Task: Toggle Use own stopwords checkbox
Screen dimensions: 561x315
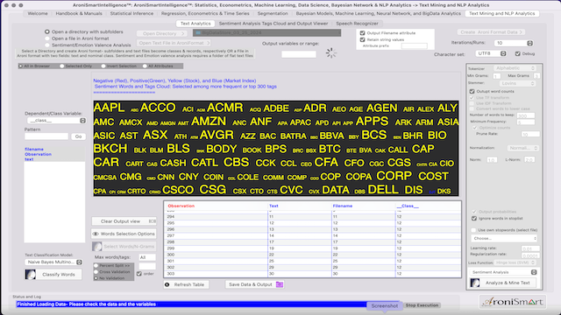Action: (x=473, y=230)
